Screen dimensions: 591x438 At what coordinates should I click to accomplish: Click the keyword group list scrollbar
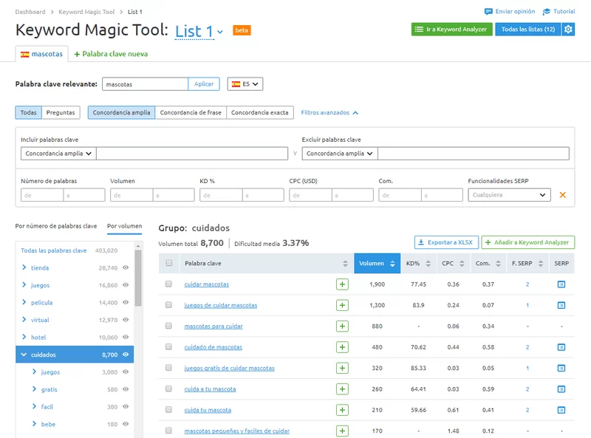tap(138, 278)
